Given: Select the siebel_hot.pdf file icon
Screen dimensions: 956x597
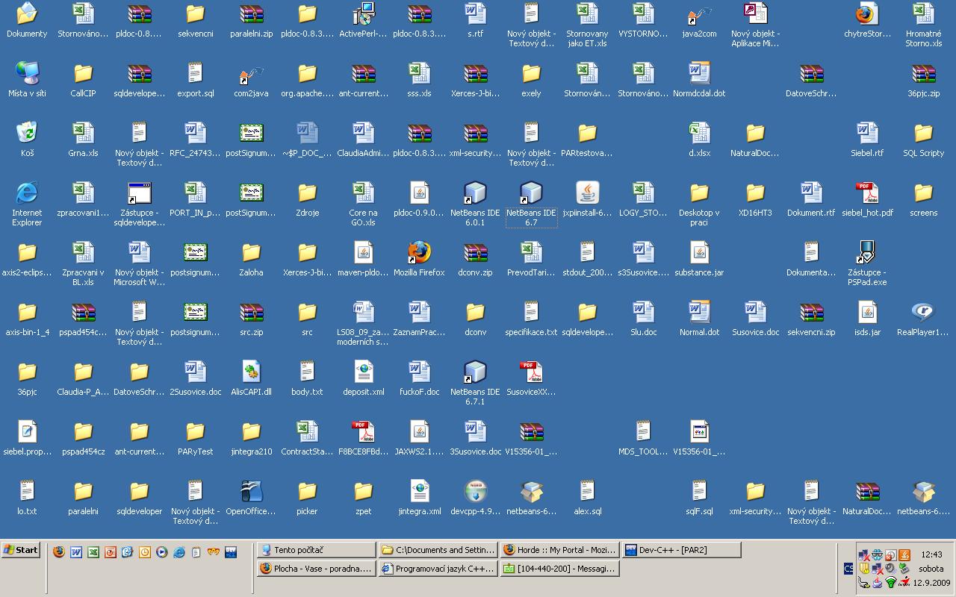Looking at the screenshot, I should 867,194.
